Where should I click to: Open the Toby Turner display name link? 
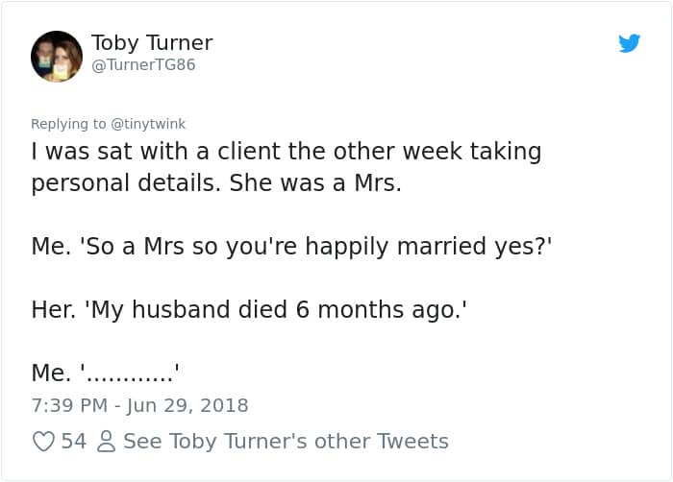pos(152,43)
